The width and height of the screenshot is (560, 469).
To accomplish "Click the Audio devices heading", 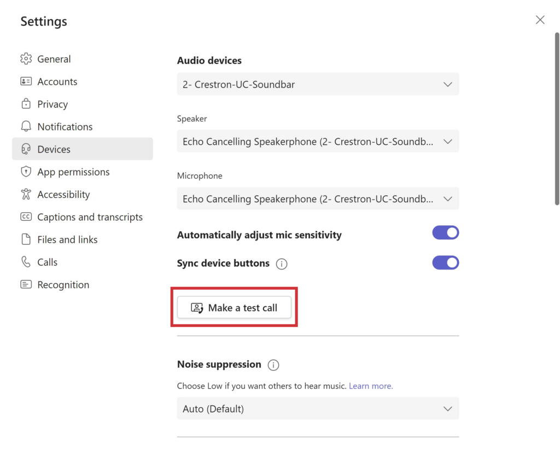I will (209, 60).
